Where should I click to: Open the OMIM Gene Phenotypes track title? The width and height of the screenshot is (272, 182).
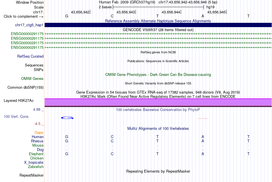(x=158, y=75)
